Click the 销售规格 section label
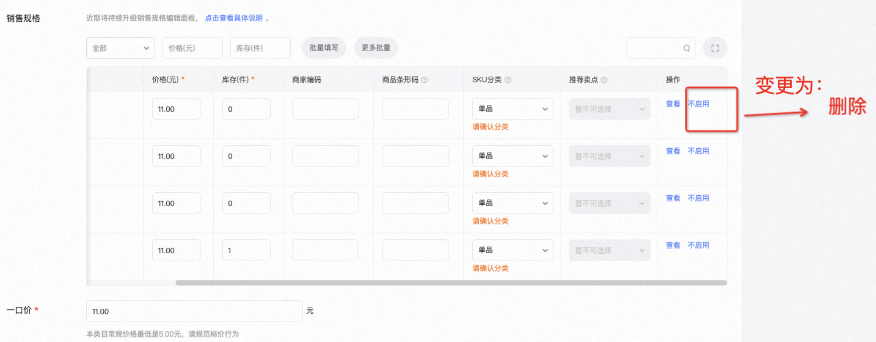The image size is (876, 342). click(23, 18)
